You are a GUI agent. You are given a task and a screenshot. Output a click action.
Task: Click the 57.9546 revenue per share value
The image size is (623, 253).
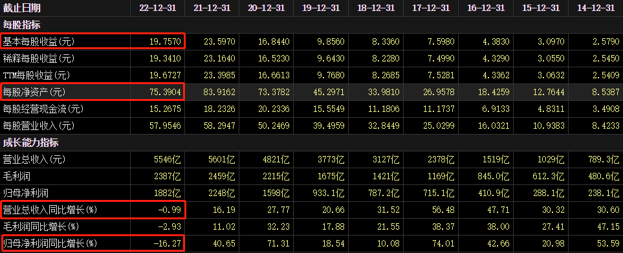(165, 126)
